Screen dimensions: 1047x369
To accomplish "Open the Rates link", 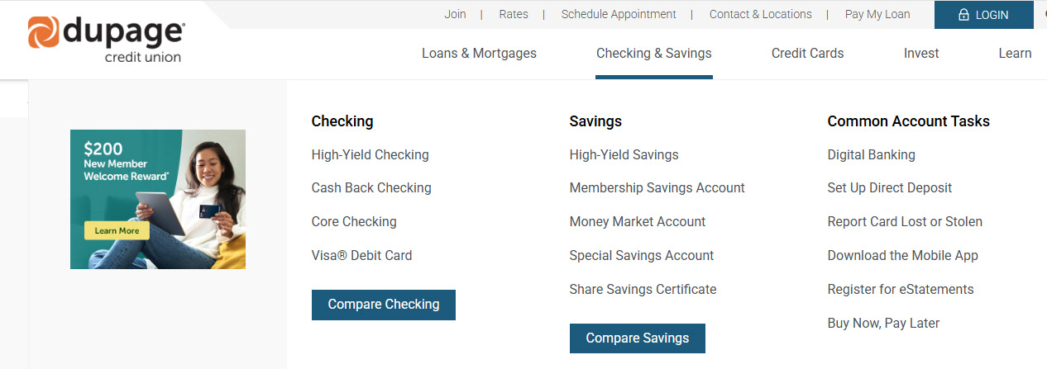I will 514,14.
